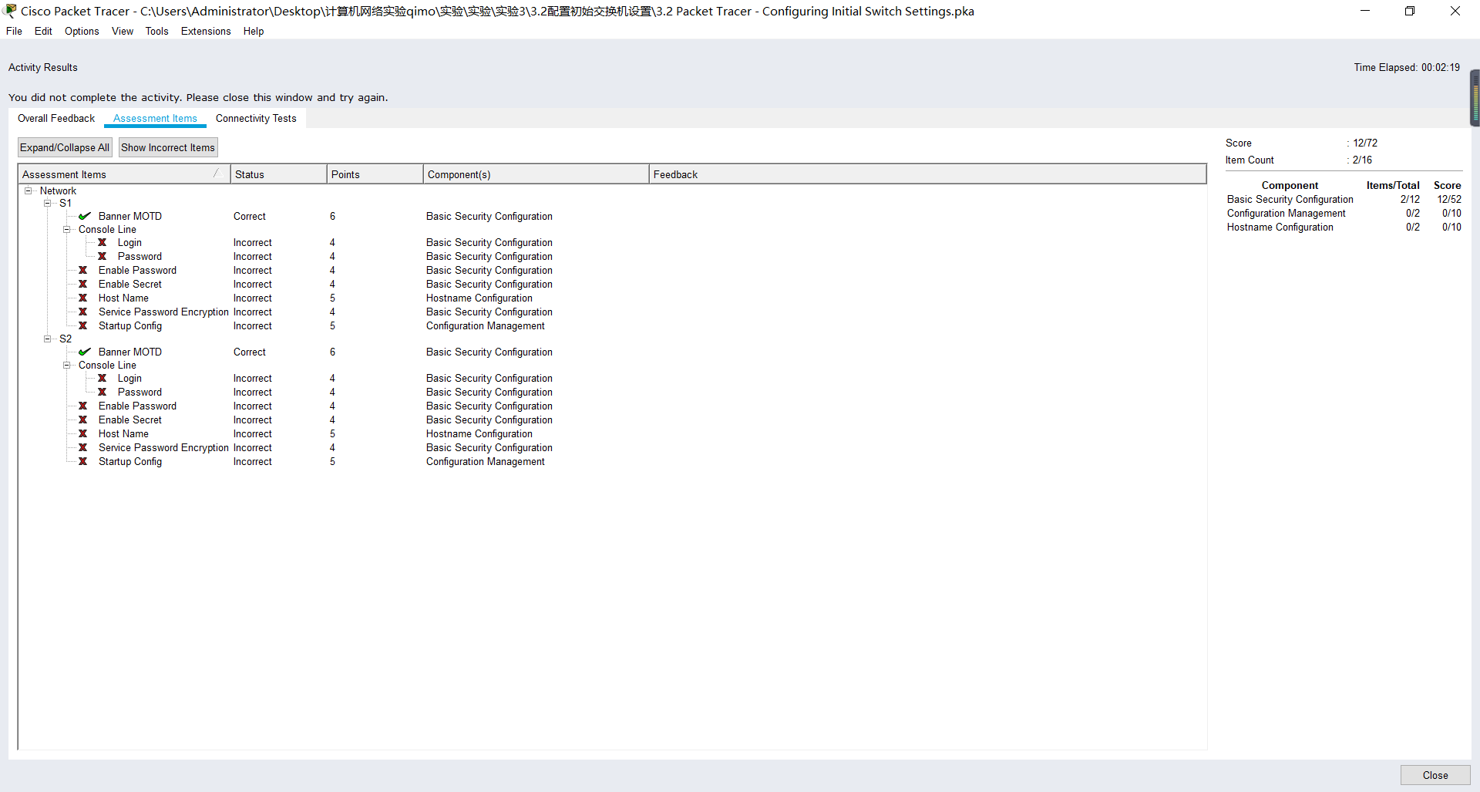Image resolution: width=1480 pixels, height=792 pixels.
Task: Click the red X icon for S2 Startup Config
Action: coord(82,461)
